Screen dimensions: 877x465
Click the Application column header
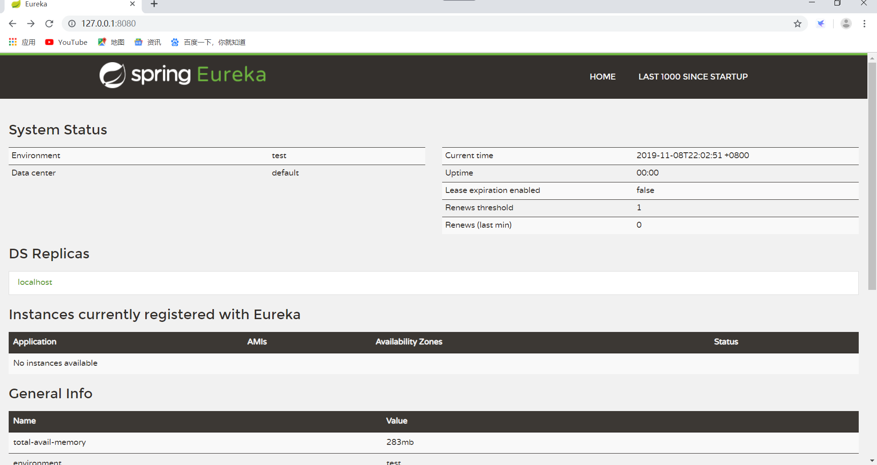click(x=35, y=342)
